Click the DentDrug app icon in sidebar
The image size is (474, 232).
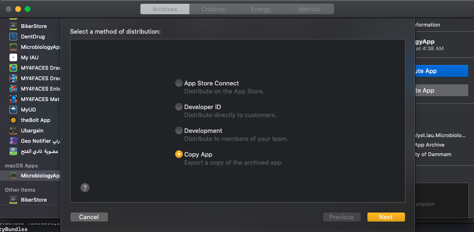pos(13,37)
